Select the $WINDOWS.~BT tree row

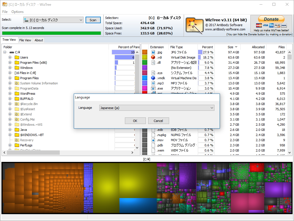(x=32, y=135)
